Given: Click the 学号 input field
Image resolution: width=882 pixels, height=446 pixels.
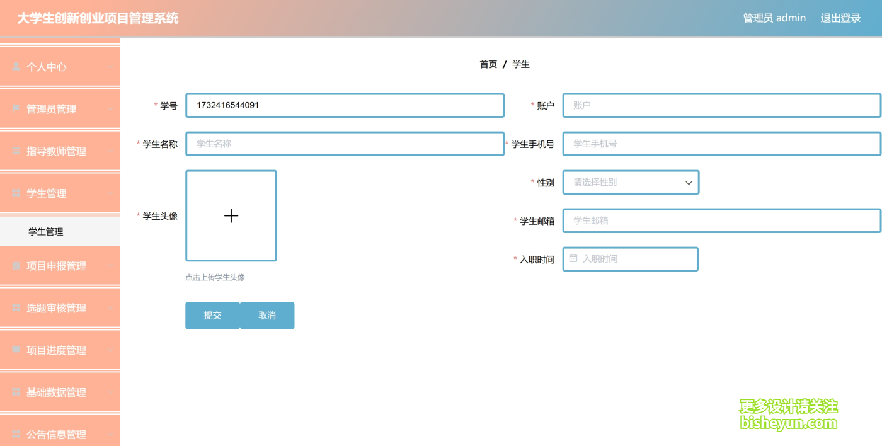Looking at the screenshot, I should (x=345, y=105).
